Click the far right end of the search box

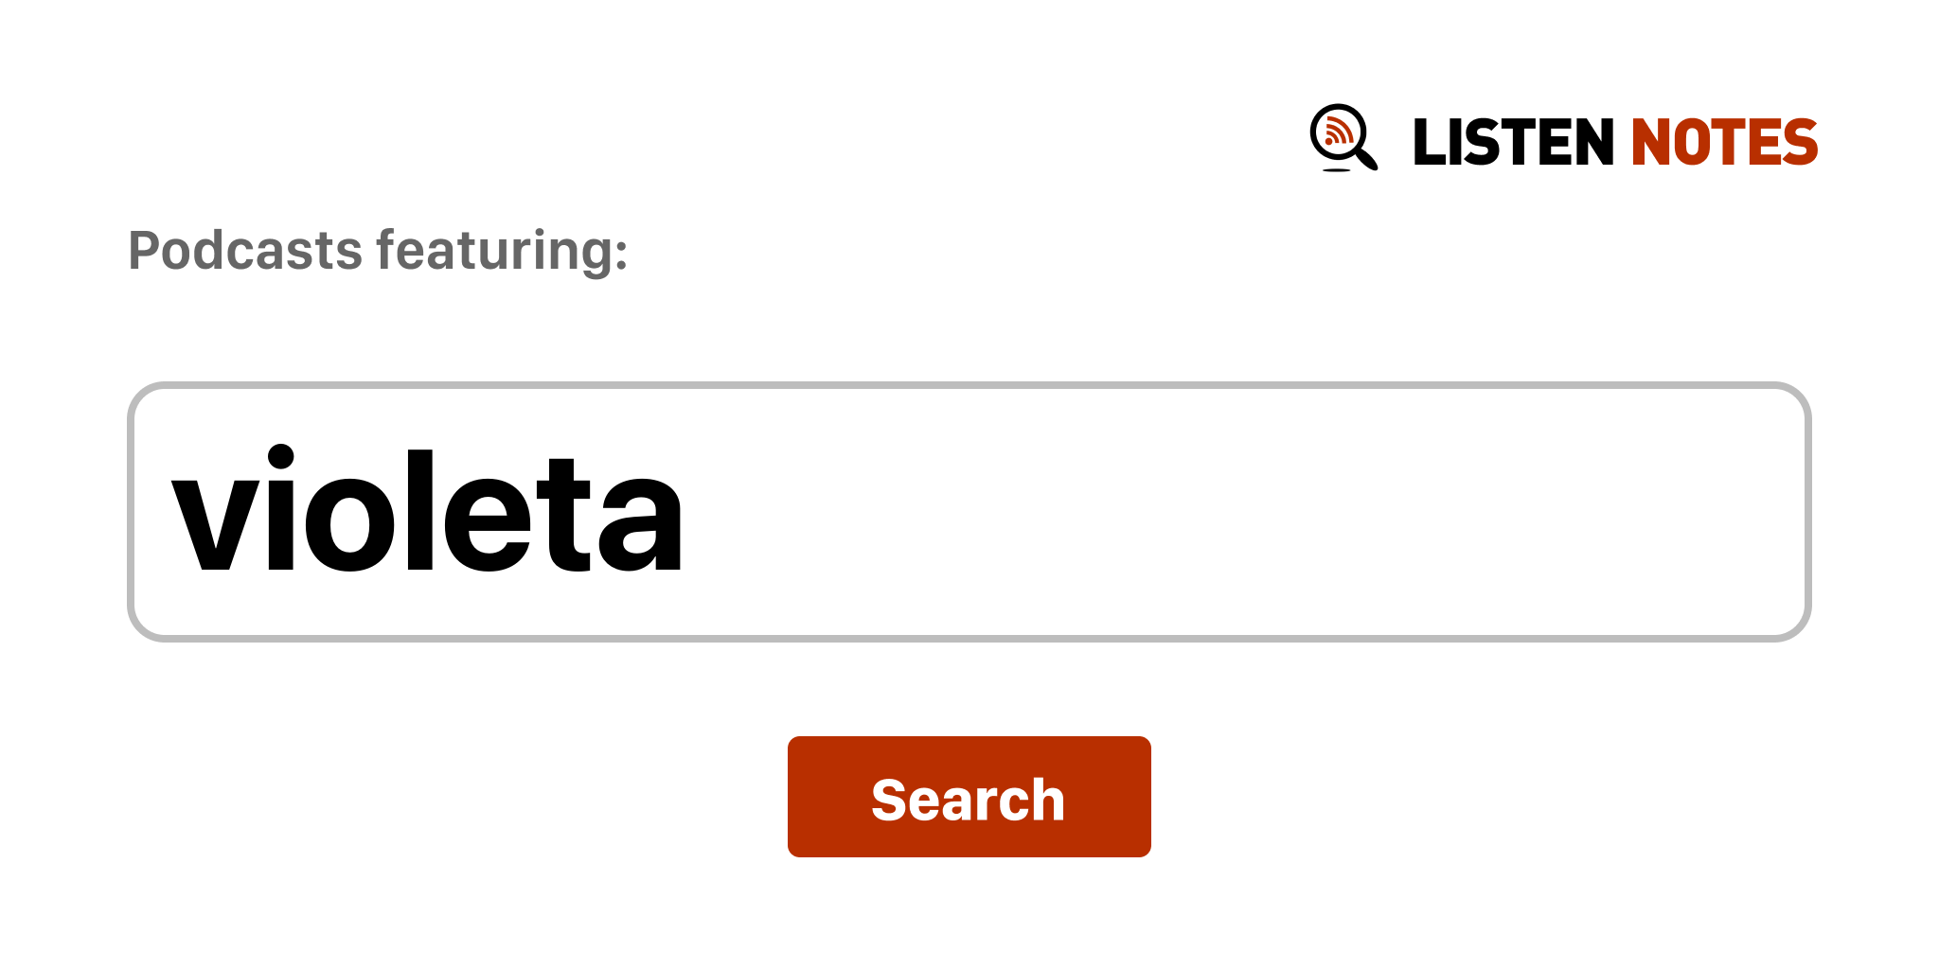(x=1780, y=512)
